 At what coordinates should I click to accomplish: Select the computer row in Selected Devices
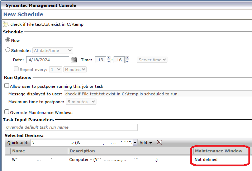click(108, 160)
